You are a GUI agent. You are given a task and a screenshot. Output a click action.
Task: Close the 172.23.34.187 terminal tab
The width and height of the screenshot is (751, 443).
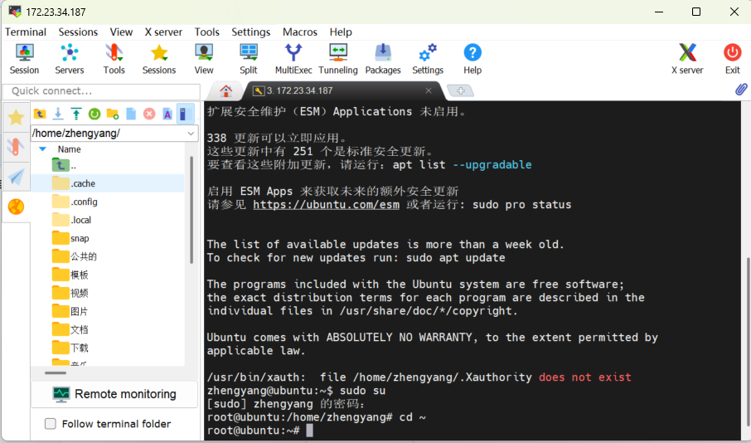(x=429, y=90)
